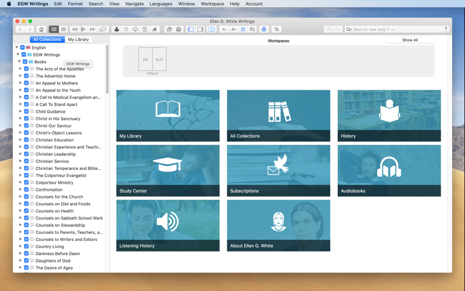Expand Colporteur Ministry book
465x291 pixels.
20,182
